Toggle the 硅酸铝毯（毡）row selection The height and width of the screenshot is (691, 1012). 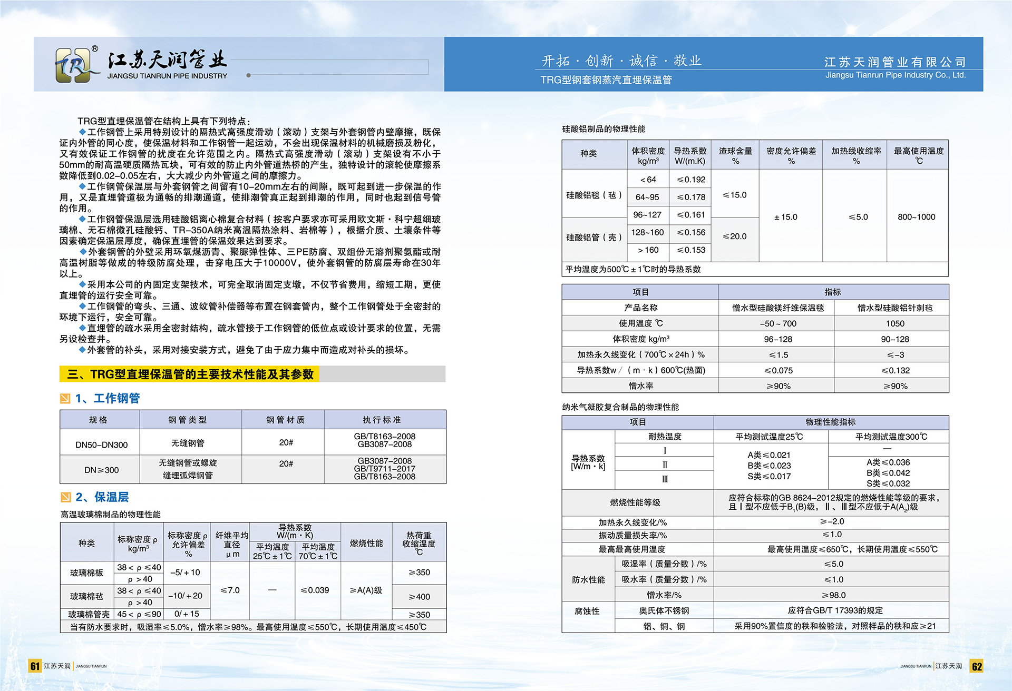click(595, 196)
